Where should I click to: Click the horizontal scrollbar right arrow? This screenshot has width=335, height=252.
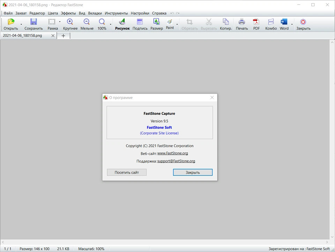click(x=327, y=242)
